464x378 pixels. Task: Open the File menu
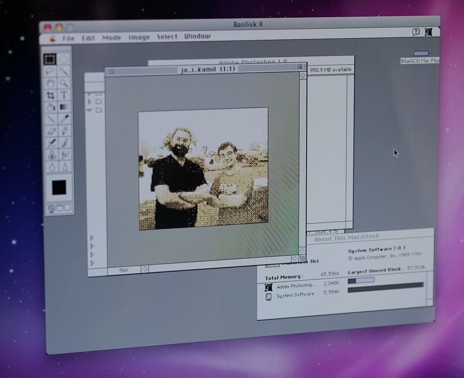(x=69, y=39)
